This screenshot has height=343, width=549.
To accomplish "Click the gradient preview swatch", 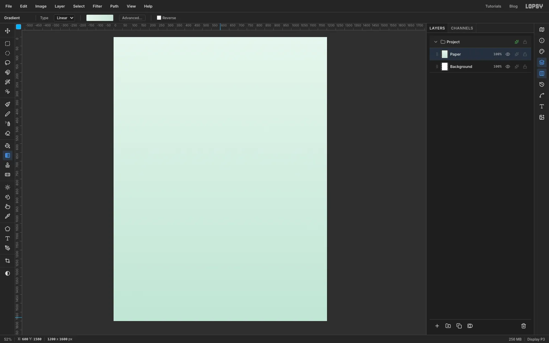I will tap(100, 18).
